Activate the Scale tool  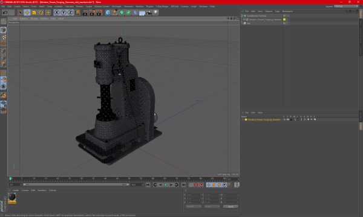click(x=34, y=13)
